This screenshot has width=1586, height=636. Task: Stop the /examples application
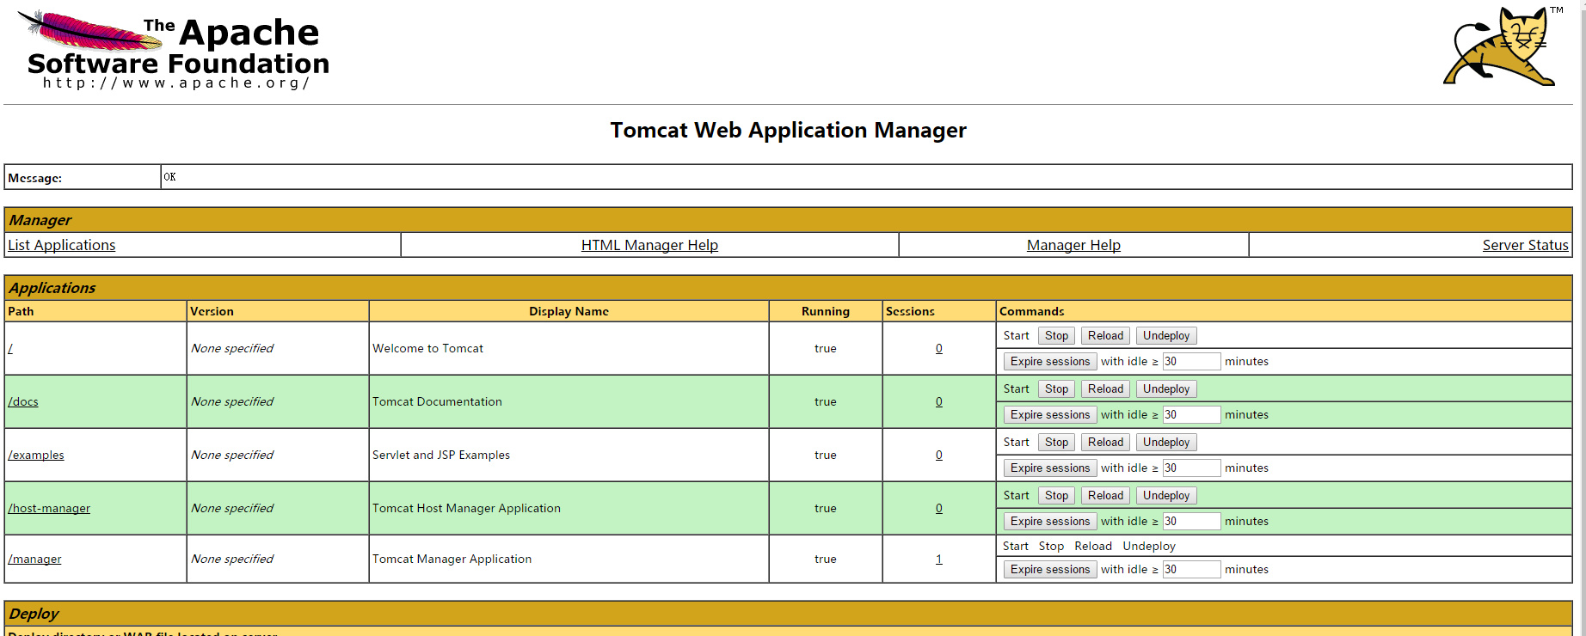pos(1056,443)
